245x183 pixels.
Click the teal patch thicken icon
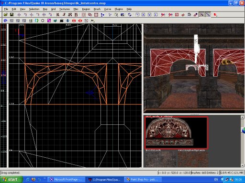tap(55, 20)
